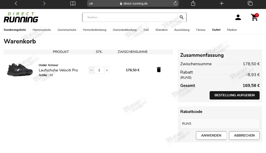Image resolution: width=266 pixels, height=153 pixels.
Task: Delete the Velociti Pro item via trash icon
Action: [x=159, y=69]
